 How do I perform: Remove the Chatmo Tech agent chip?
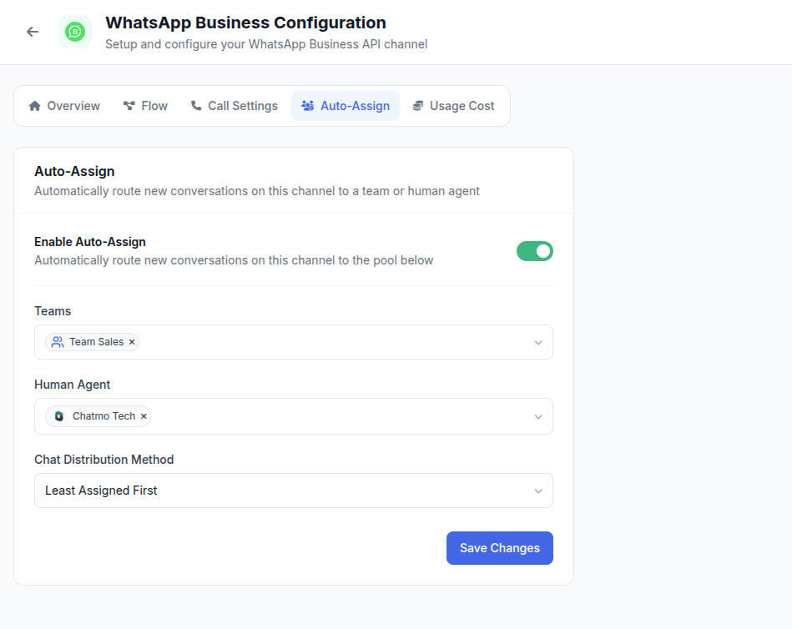(x=144, y=416)
